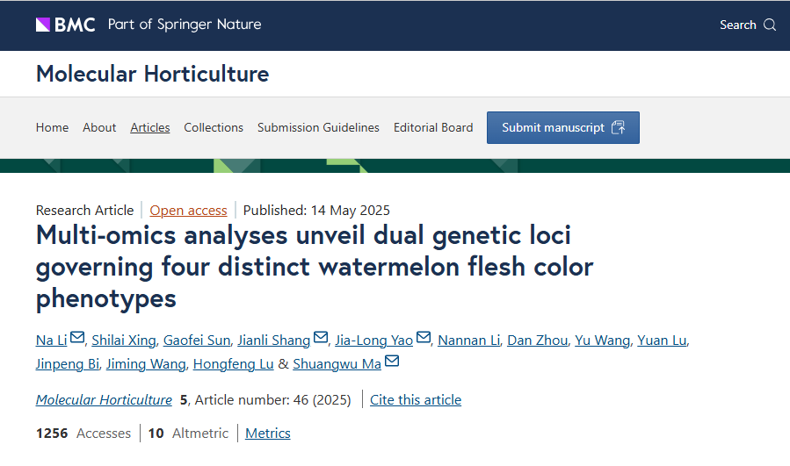The height and width of the screenshot is (466, 790).
Task: Open the Molecular Horticulture journal citation link
Action: tap(104, 399)
